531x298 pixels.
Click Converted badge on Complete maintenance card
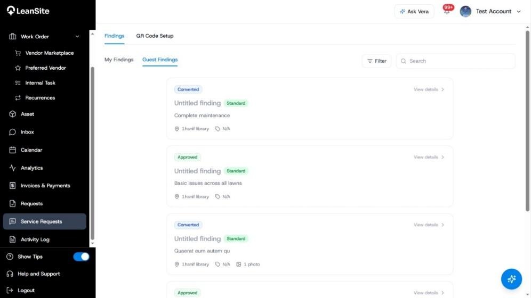pyautogui.click(x=188, y=89)
